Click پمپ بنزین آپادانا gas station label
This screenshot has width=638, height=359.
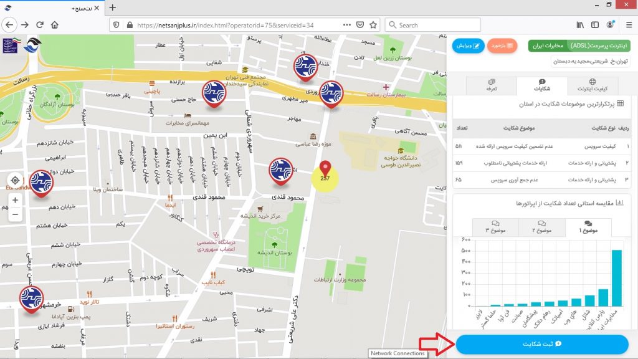tap(71, 316)
